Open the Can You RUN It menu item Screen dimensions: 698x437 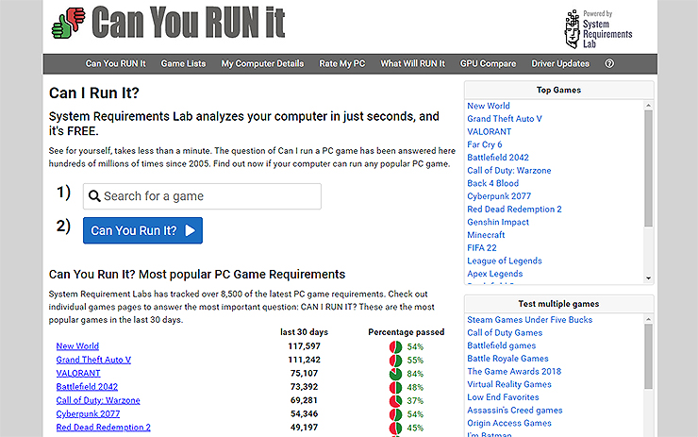click(116, 63)
